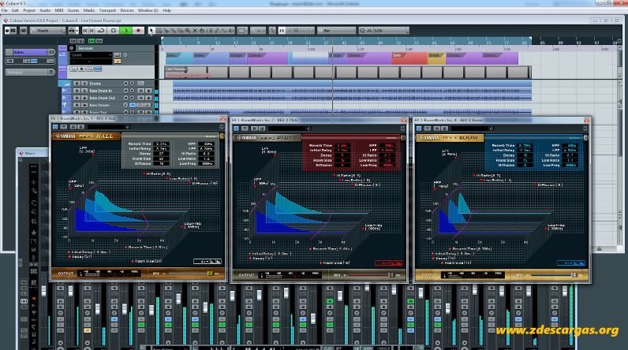Toggle the global Write automation W button above tracks
This screenshot has width=628, height=350.
[x=99, y=41]
